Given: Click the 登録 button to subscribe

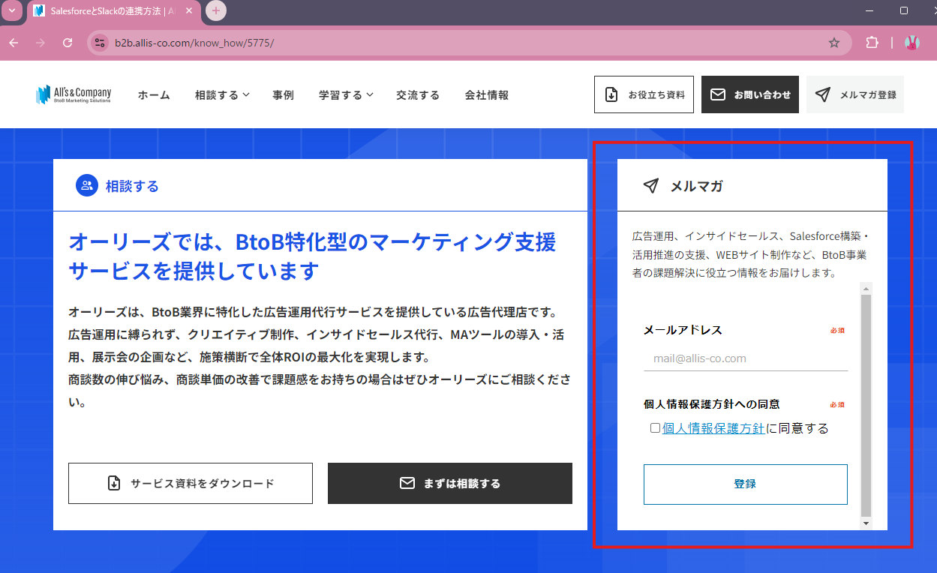Looking at the screenshot, I should click(x=745, y=484).
